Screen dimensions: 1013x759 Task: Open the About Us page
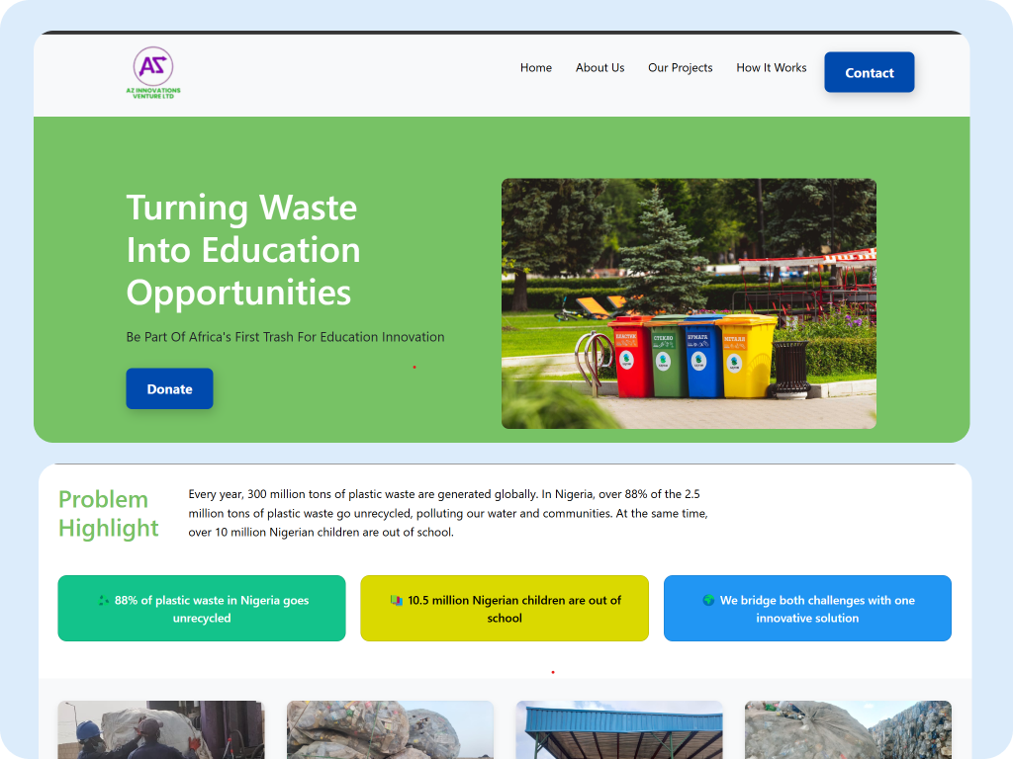coord(599,68)
